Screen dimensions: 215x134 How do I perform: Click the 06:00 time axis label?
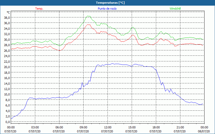tap(59, 128)
